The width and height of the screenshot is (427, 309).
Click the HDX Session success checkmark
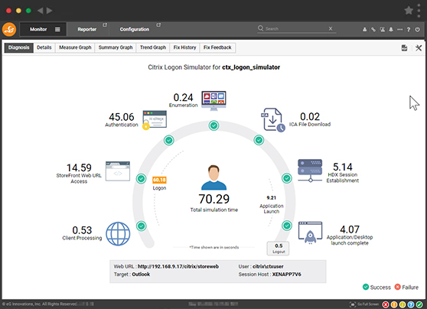click(287, 178)
